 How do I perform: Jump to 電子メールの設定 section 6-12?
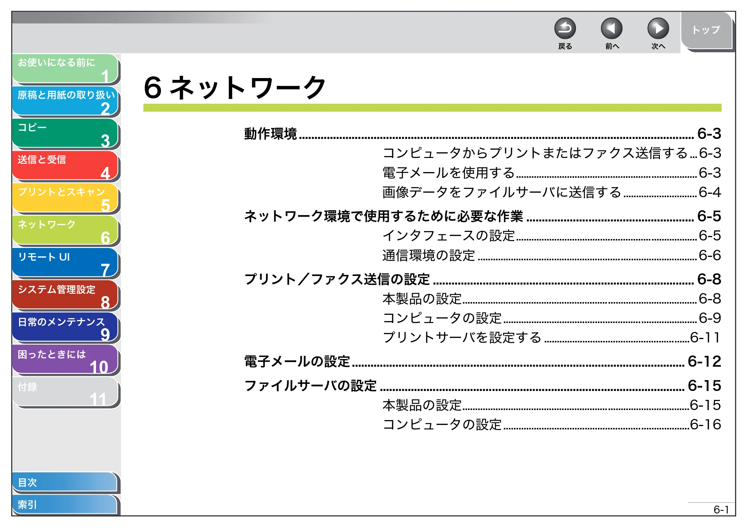(483, 361)
